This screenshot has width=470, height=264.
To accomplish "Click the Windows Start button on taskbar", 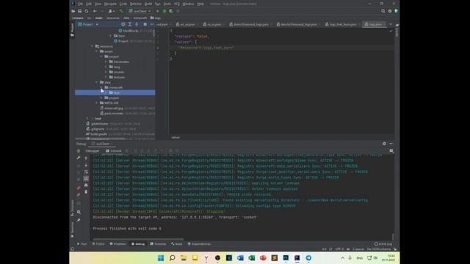I will (161, 257).
